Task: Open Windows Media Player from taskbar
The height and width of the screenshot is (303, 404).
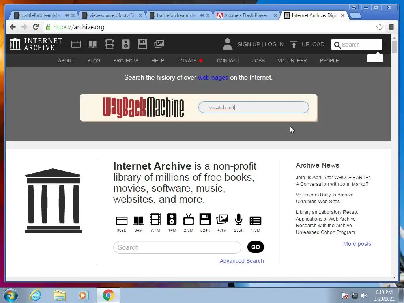Action: 83,295
